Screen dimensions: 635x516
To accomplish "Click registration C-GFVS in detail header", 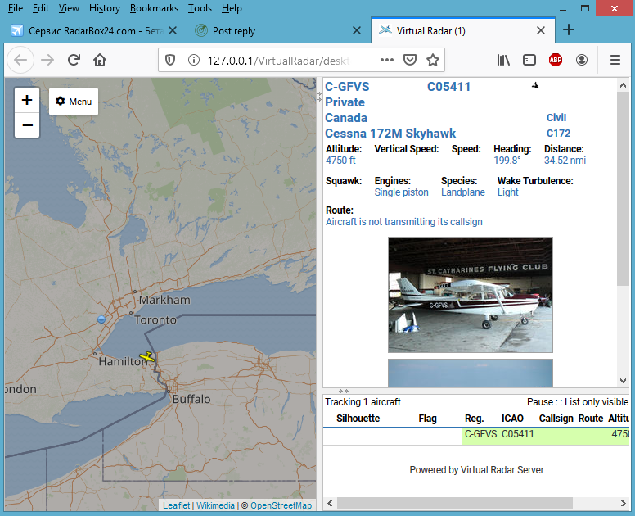I will point(347,87).
